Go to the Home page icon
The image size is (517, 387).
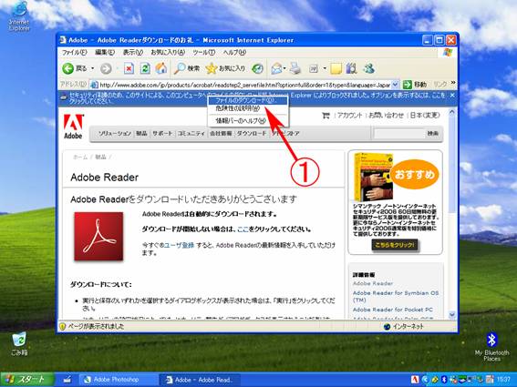161,68
